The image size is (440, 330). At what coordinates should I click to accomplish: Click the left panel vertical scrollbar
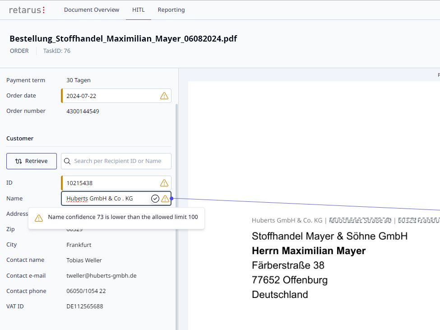coord(176,216)
